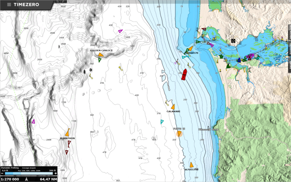Open the Navigation side tab

point(289,32)
